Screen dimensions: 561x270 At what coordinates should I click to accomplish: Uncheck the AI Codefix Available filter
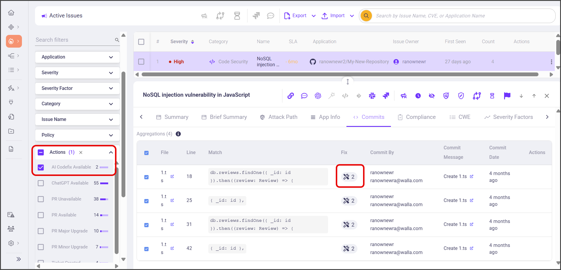coord(41,167)
